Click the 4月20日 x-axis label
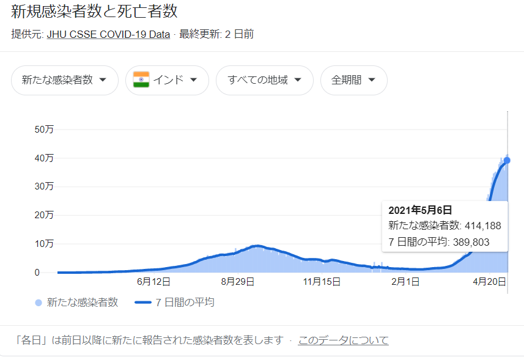Screen dimensions: 524x360 489,281
